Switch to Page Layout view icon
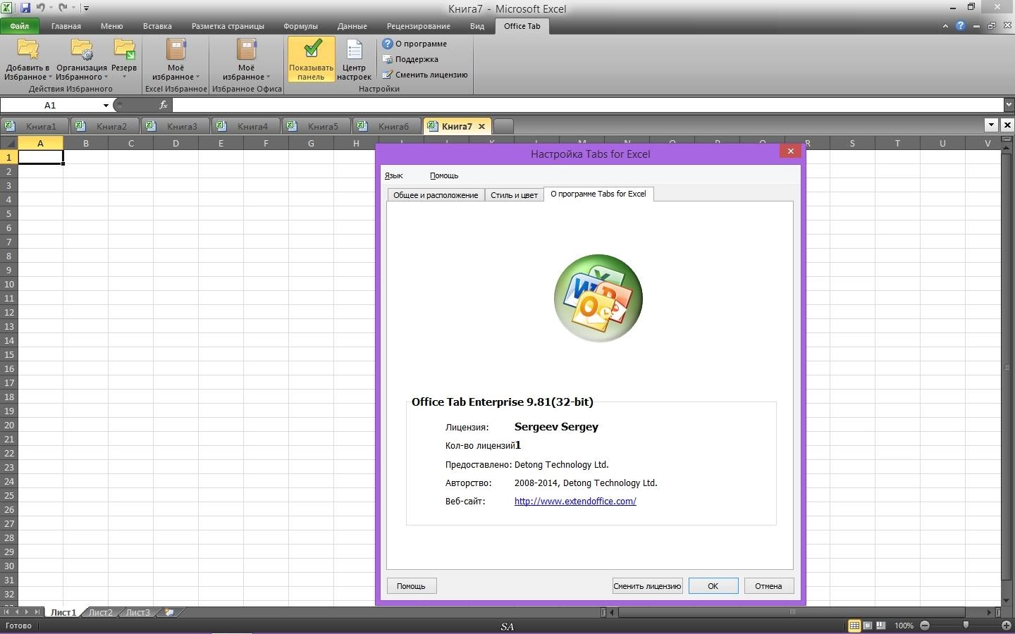Screen dimensions: 1015x634 click(x=868, y=626)
